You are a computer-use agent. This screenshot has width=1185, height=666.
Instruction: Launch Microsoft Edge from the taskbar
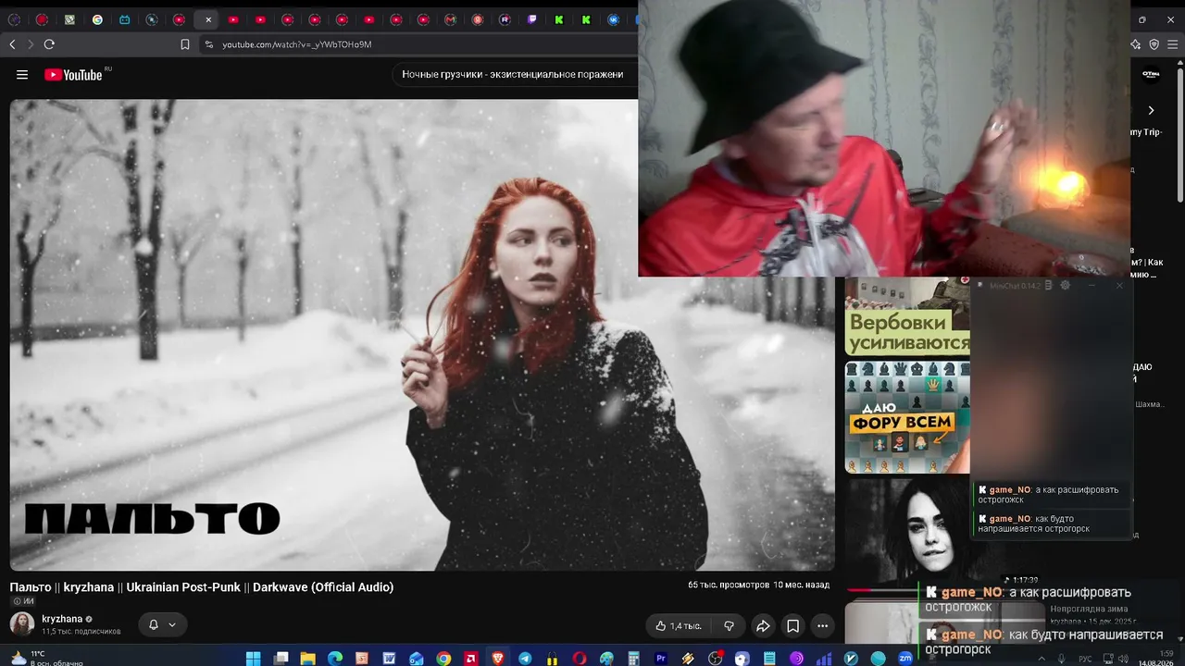coord(335,659)
